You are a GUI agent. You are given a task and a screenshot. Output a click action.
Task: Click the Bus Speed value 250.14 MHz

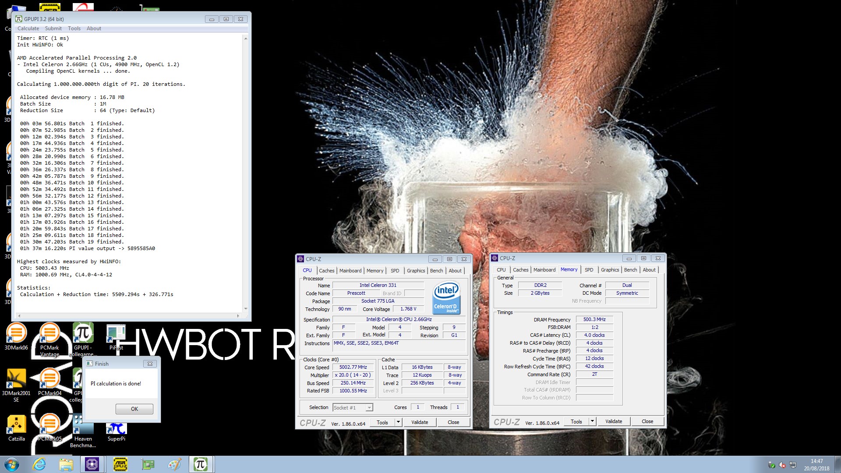353,383
